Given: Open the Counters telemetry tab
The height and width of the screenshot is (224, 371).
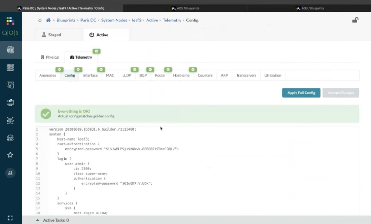Looking at the screenshot, I should click(x=205, y=75).
